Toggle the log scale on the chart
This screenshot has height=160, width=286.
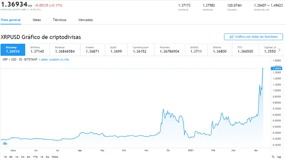[279, 157]
